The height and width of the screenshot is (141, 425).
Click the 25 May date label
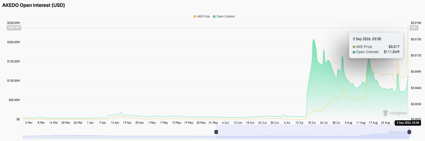pos(201,123)
